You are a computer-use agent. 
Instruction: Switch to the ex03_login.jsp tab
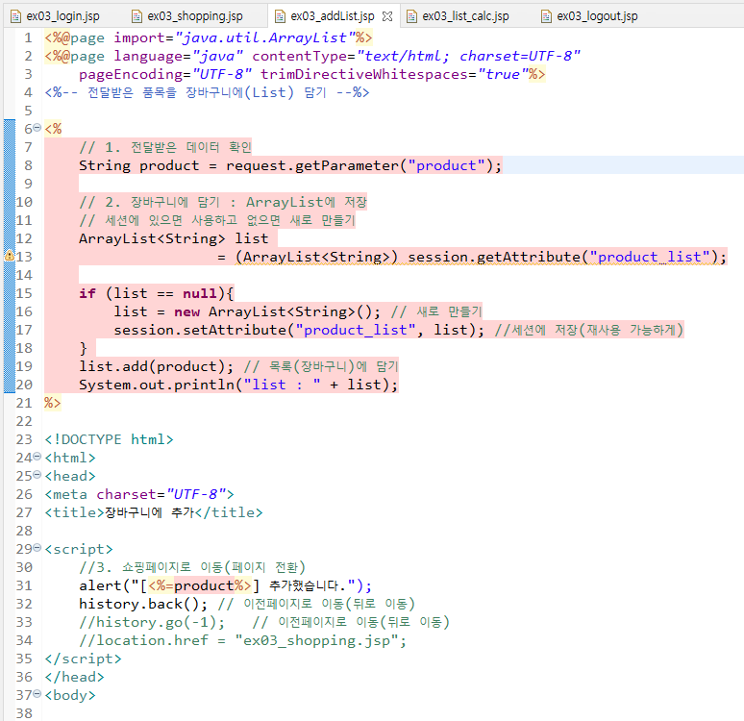[62, 16]
